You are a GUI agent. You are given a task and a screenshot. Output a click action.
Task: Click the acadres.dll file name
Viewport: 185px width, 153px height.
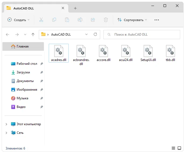[59, 60]
